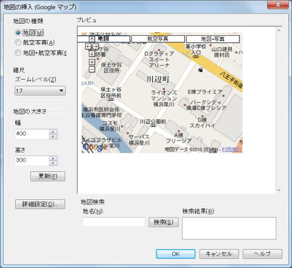
Task: Pan the map preview left
Action: pyautogui.click(x=88, y=47)
